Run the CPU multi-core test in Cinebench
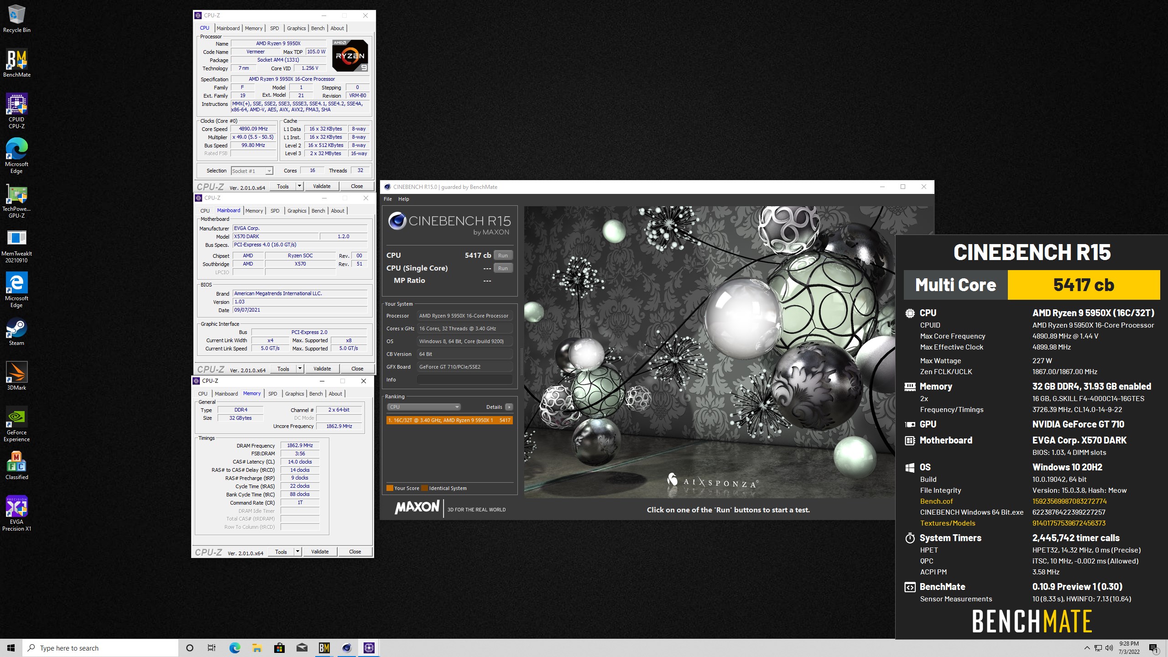The width and height of the screenshot is (1168, 657). coord(503,255)
